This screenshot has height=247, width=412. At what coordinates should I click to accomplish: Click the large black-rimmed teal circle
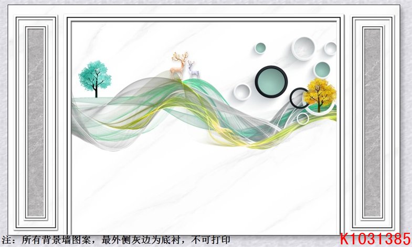271,82
